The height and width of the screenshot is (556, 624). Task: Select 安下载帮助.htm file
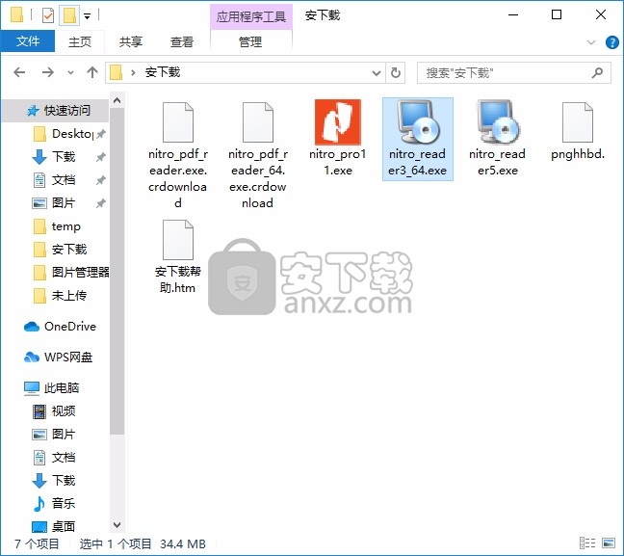[x=178, y=256]
